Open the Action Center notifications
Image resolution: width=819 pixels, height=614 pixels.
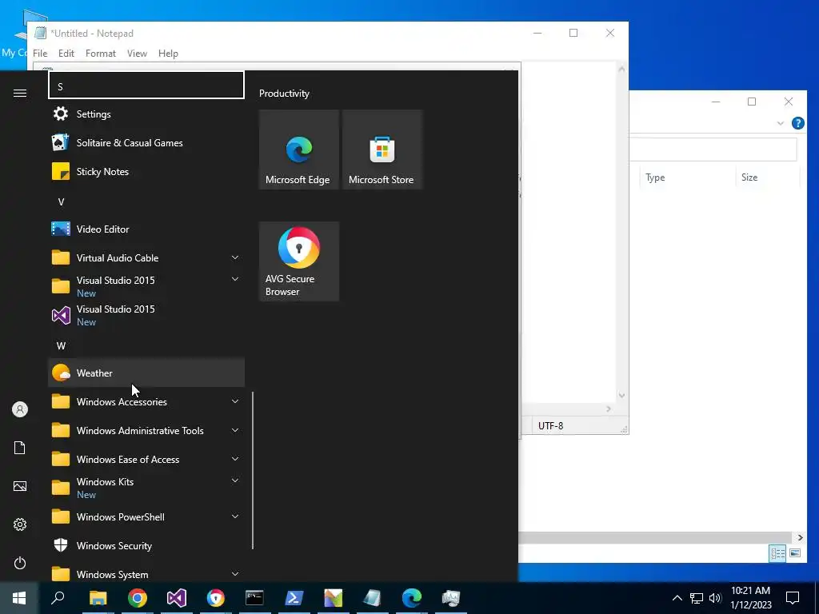coord(793,598)
